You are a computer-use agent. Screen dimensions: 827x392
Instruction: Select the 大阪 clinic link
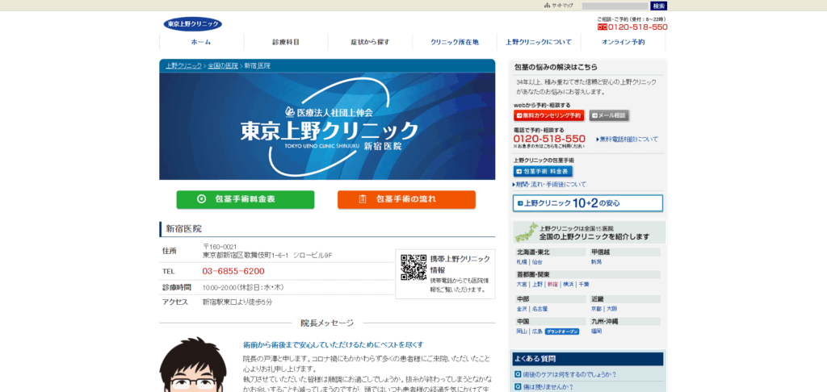(x=612, y=309)
